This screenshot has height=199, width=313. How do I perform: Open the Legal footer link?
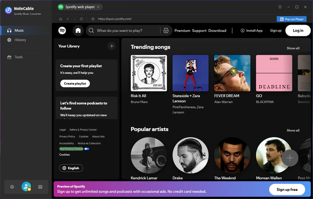(x=63, y=130)
